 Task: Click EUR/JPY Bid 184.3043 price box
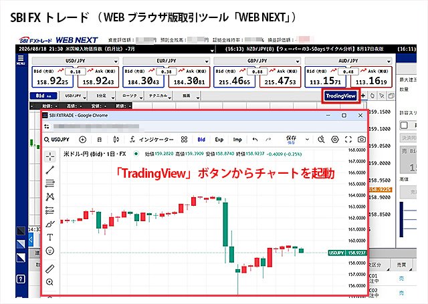144,77
